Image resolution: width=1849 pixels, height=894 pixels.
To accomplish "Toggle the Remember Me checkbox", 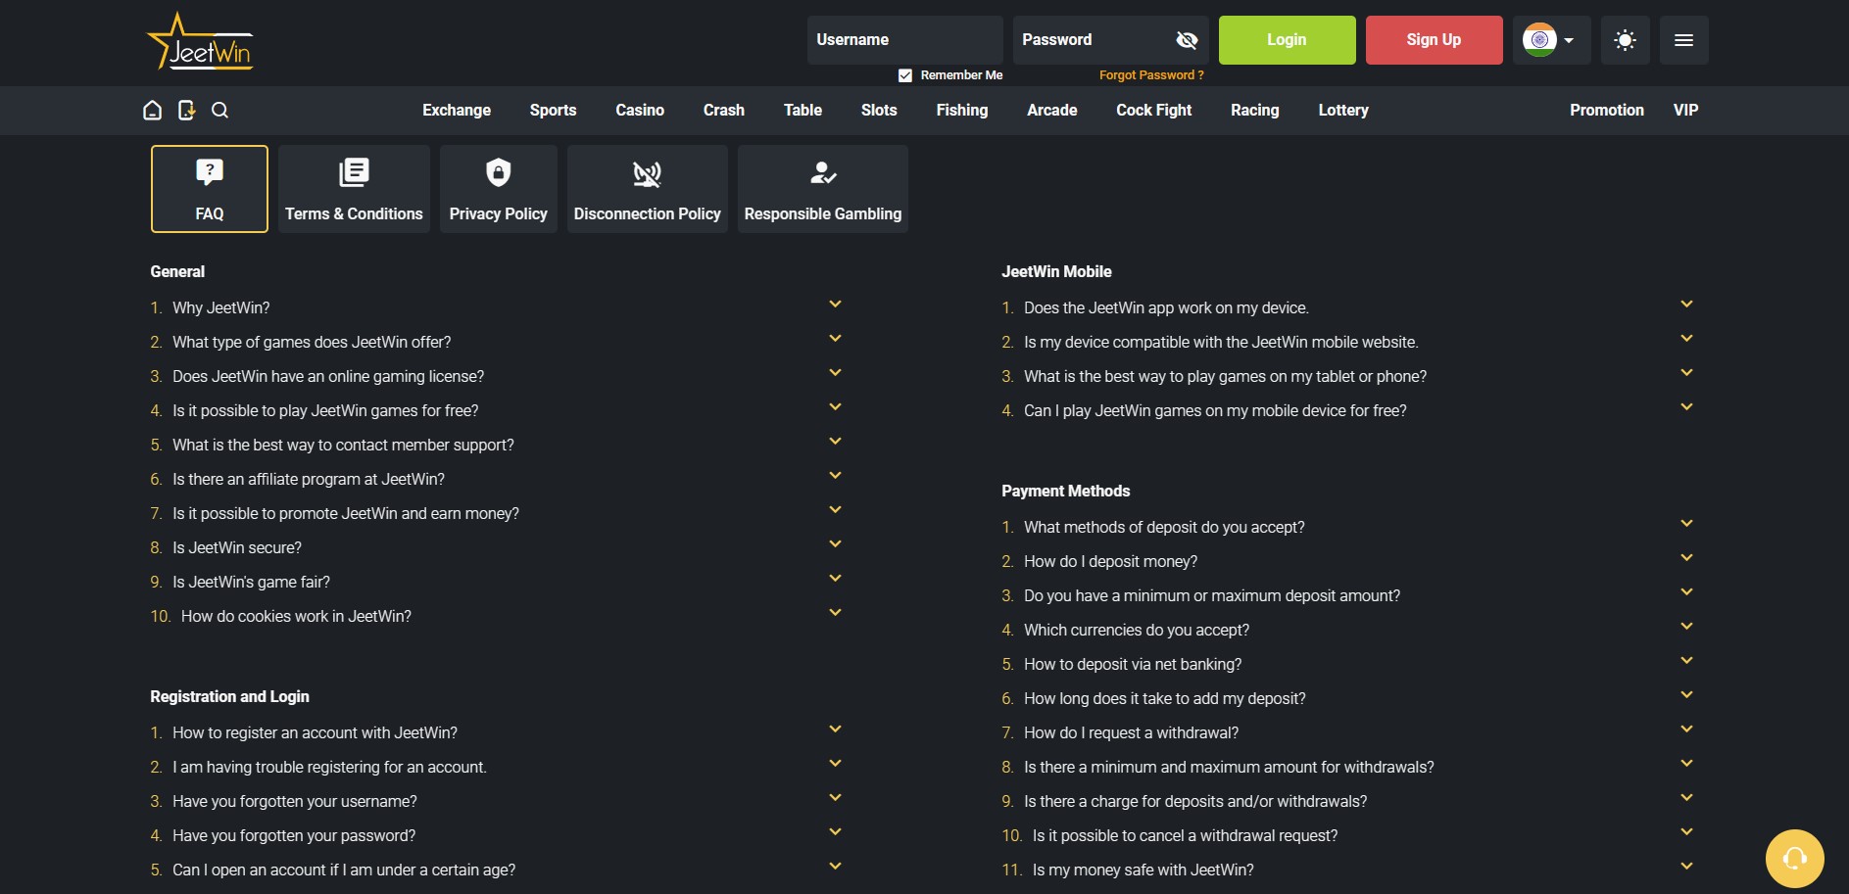I will tap(905, 75).
